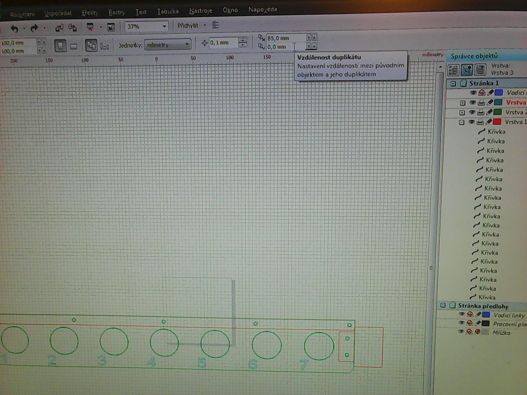Select landscape page orientation icon
Viewport: 527px width, 395px height.
[x=74, y=46]
